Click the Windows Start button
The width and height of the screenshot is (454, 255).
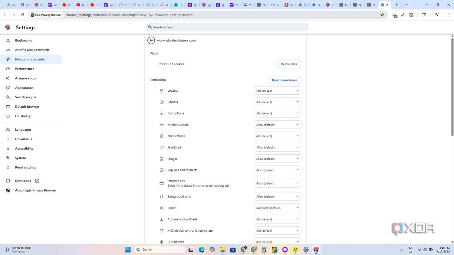tap(128, 250)
